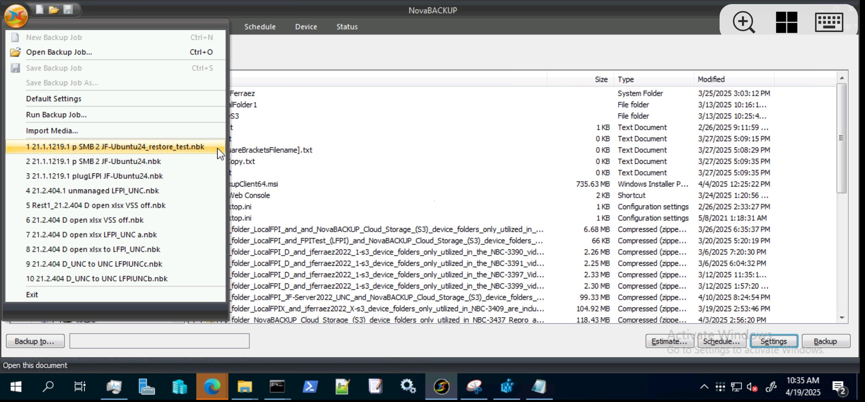The image size is (865, 402).
Task: Click the file list vertical scrollbar thumb
Action: (842, 138)
